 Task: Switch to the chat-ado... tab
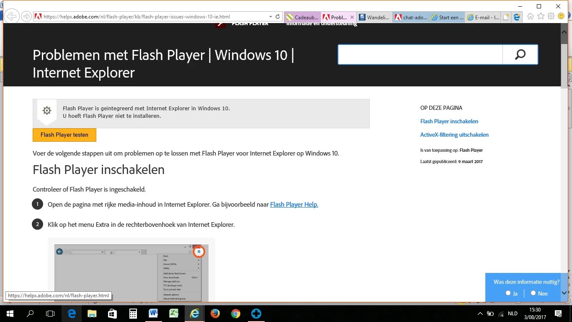pyautogui.click(x=411, y=17)
